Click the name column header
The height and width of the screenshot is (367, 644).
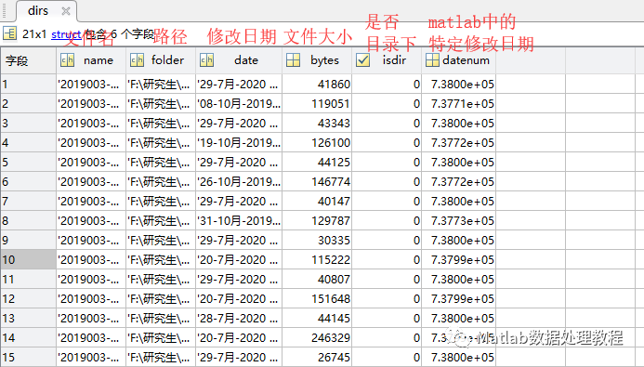click(x=91, y=60)
